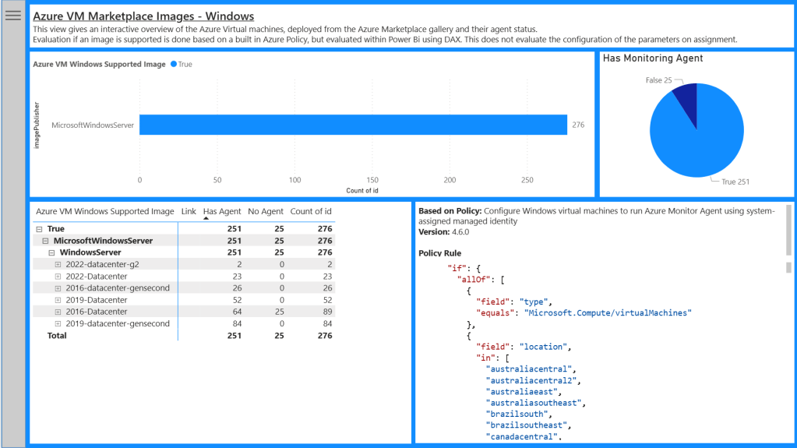Sort by the Has Agent column header
Image resolution: width=797 pixels, height=448 pixels.
(x=222, y=211)
